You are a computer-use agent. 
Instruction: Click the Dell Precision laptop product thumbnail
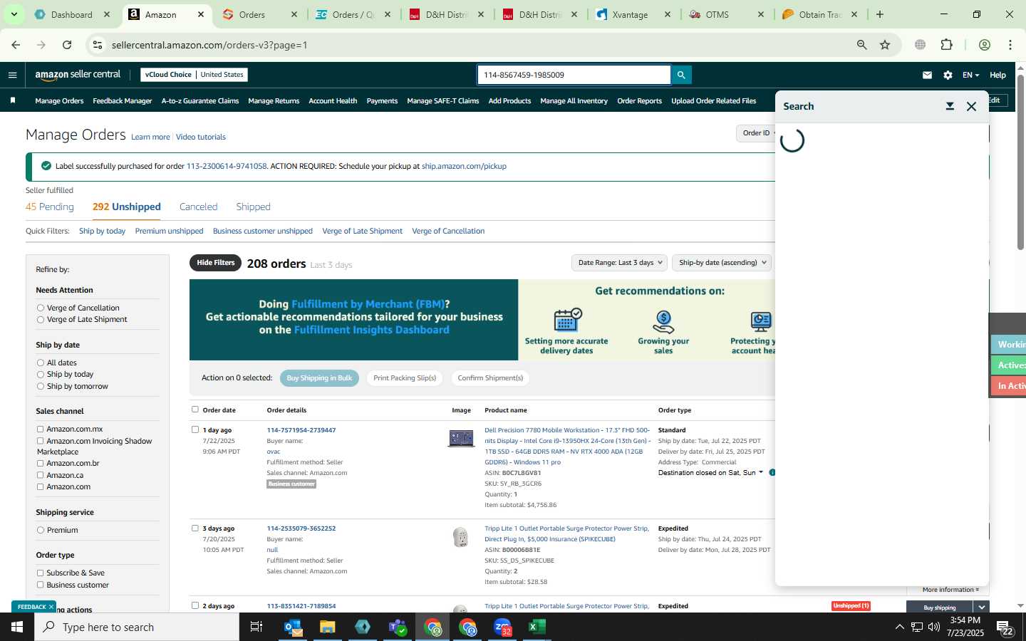[x=461, y=438]
